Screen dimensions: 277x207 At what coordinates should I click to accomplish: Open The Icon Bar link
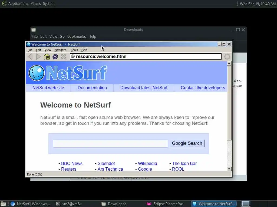[x=184, y=164]
